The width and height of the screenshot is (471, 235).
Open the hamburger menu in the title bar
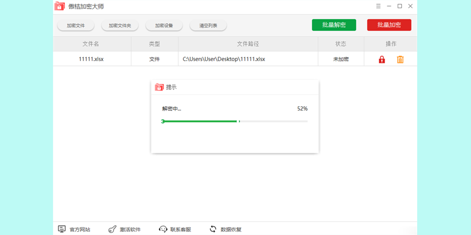378,6
